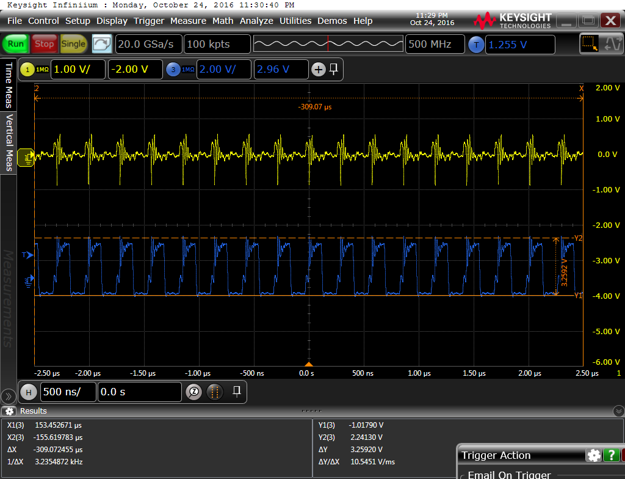Click channel 1 scale 1.00 V/ field

78,70
